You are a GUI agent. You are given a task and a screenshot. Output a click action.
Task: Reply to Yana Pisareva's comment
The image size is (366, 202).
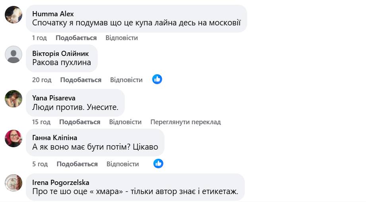click(125, 122)
